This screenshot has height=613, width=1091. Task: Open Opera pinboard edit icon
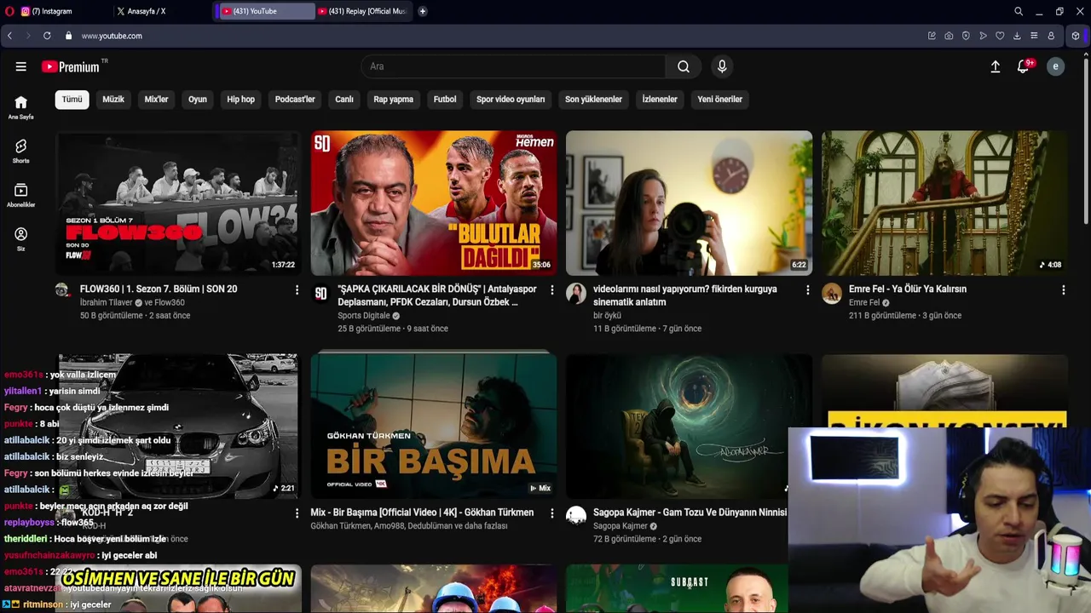point(932,36)
